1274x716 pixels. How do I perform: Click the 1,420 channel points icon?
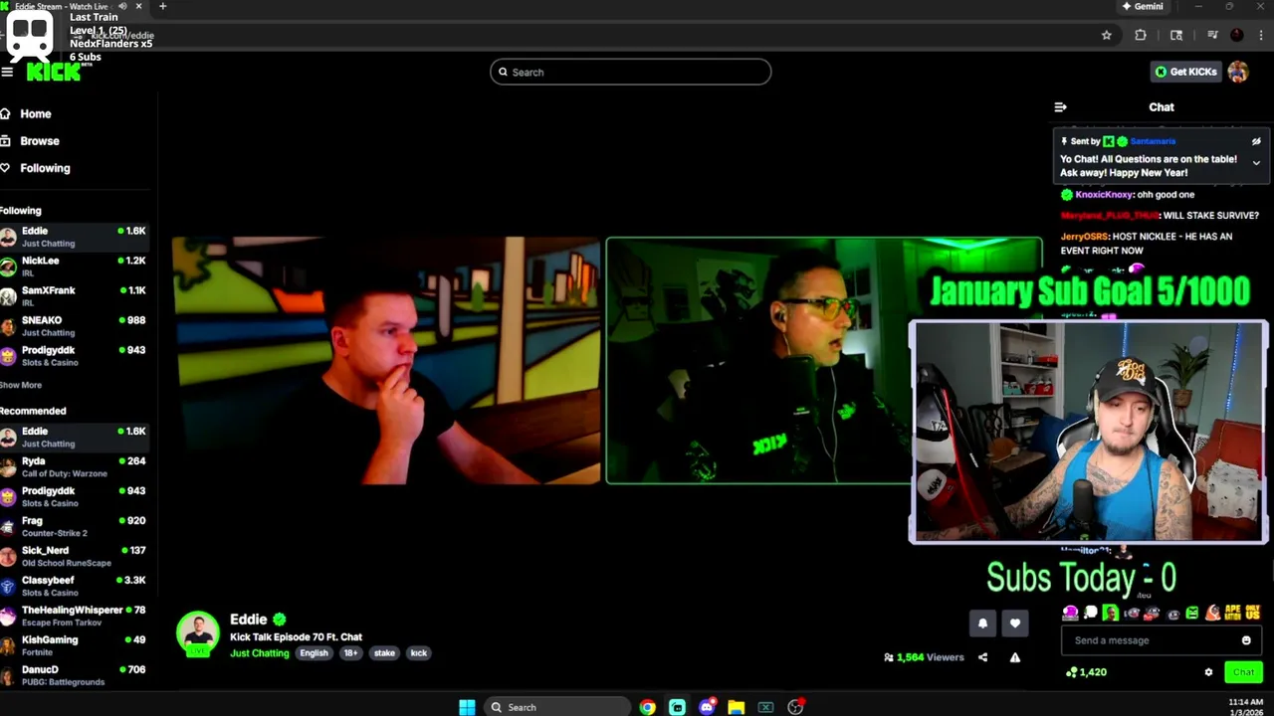click(x=1071, y=672)
